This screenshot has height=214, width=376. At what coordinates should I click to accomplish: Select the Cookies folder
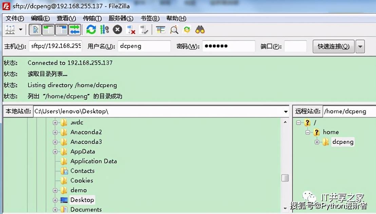click(82, 180)
